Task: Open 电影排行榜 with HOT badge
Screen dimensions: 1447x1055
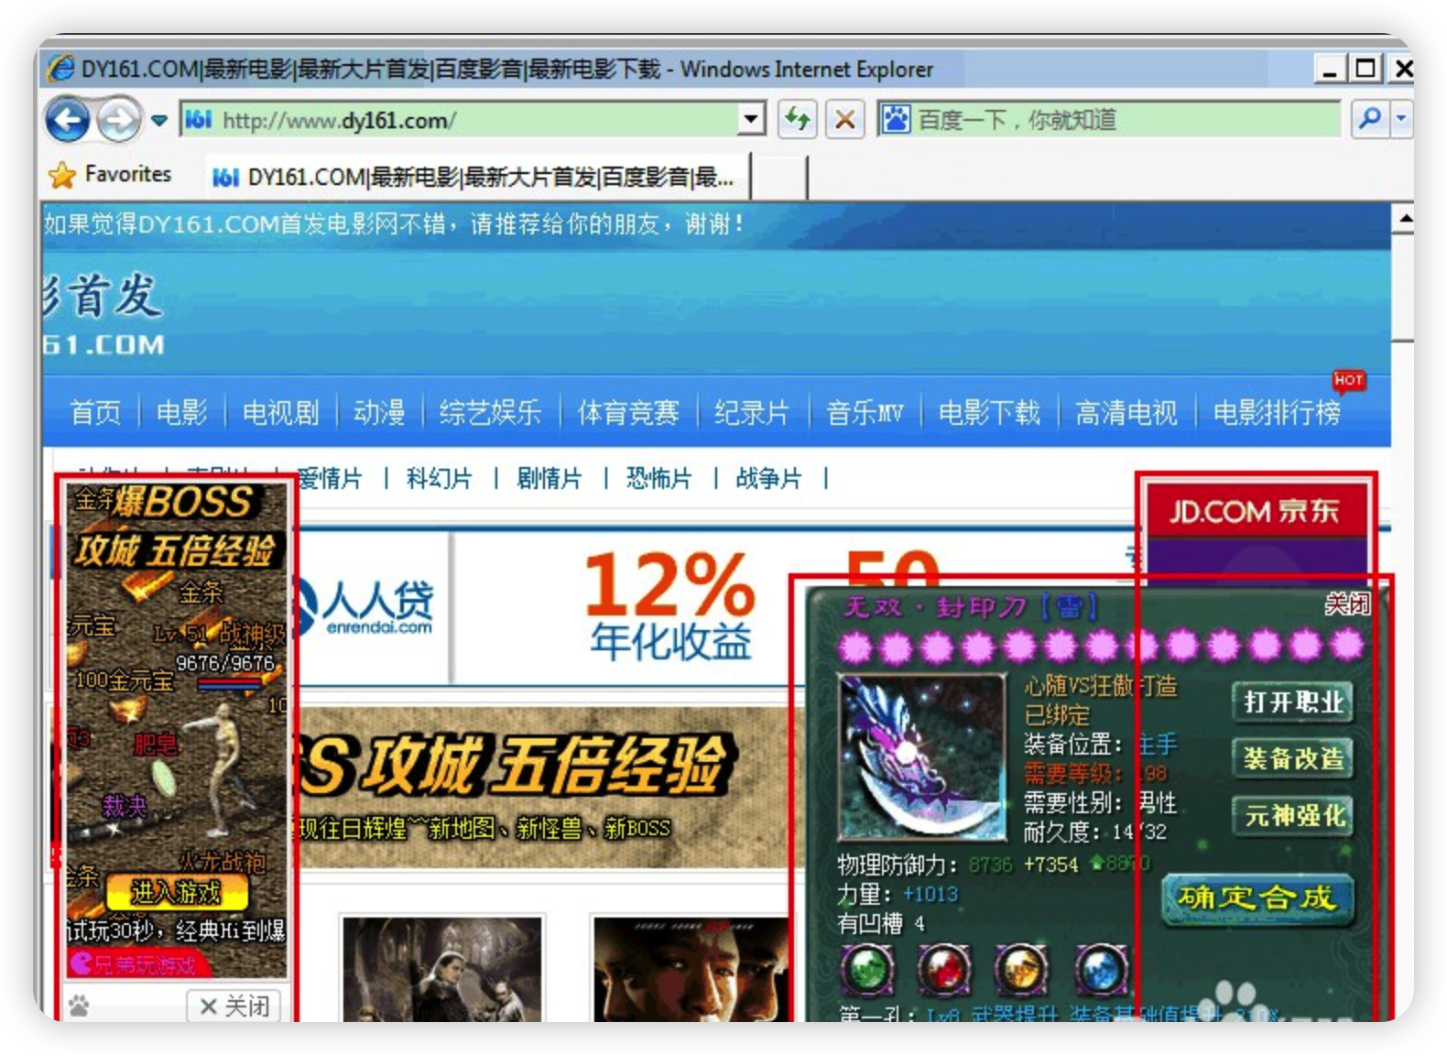Action: (1277, 412)
